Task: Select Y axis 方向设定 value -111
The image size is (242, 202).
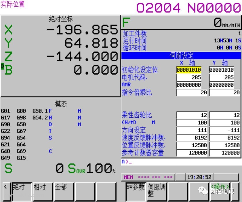Action: (224, 130)
